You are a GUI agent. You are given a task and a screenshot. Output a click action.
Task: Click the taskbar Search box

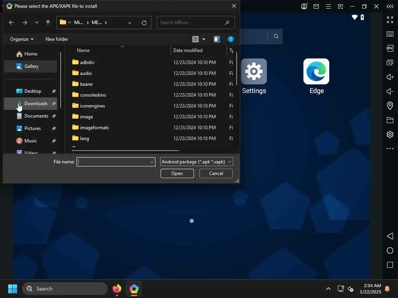[x=65, y=289]
